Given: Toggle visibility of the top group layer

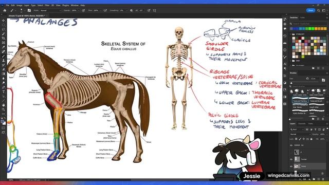Looking at the screenshot, I should pyautogui.click(x=291, y=145).
